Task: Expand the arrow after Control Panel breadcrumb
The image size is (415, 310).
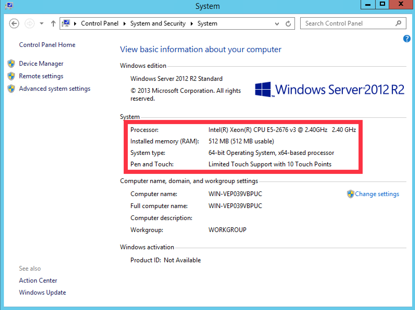Action: tap(125, 24)
